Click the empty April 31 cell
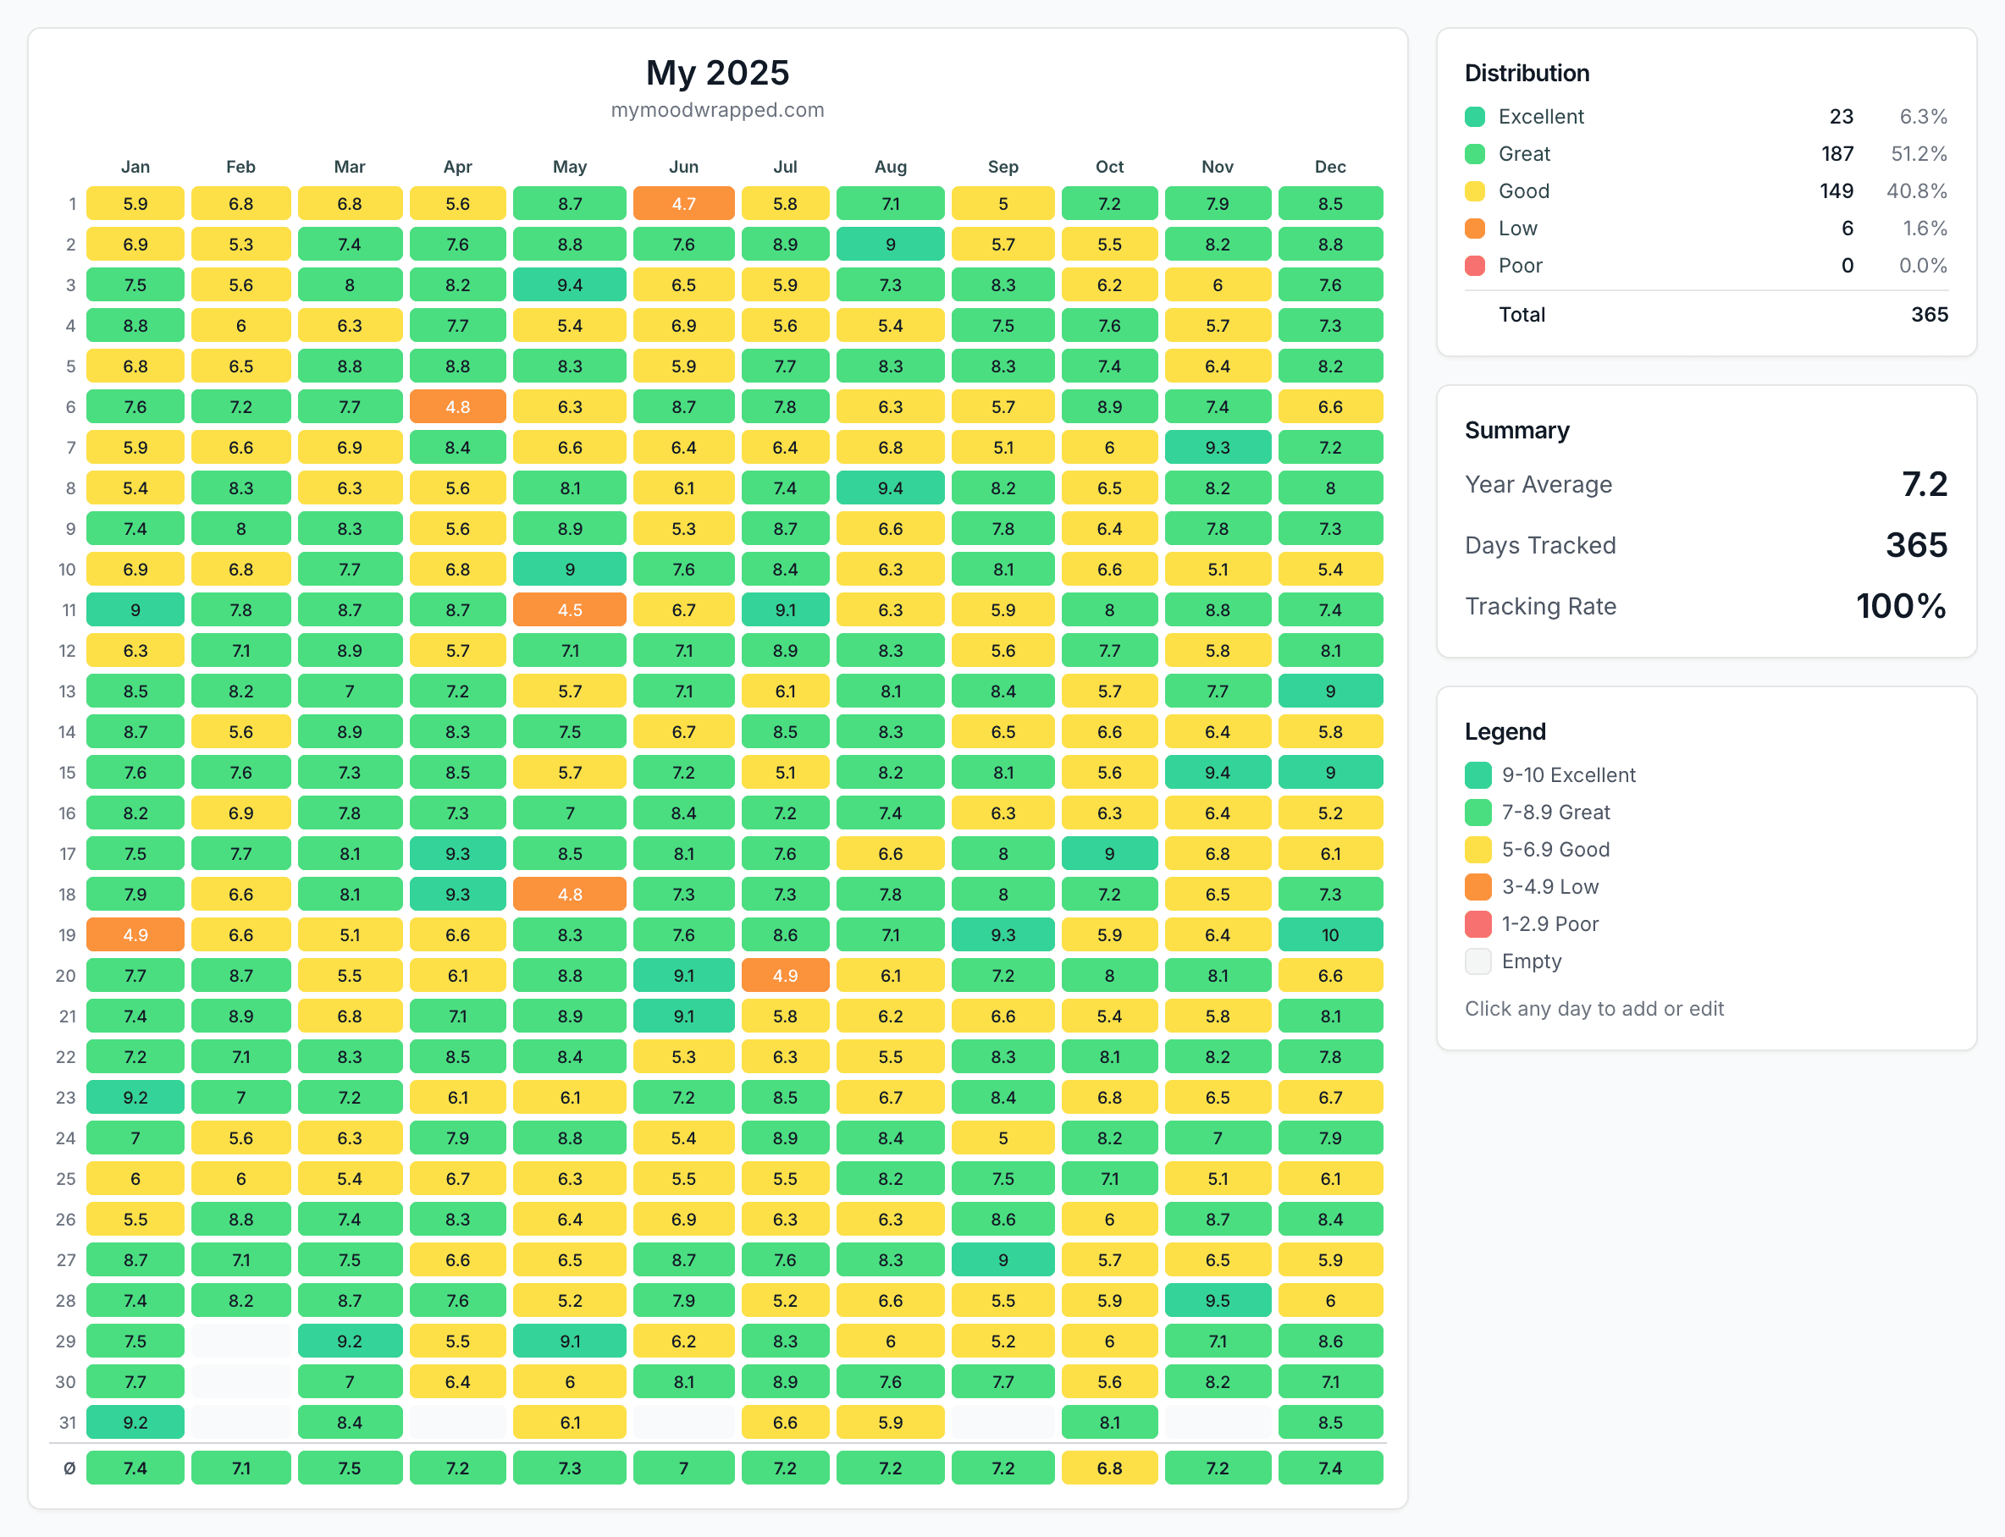 (x=457, y=1423)
